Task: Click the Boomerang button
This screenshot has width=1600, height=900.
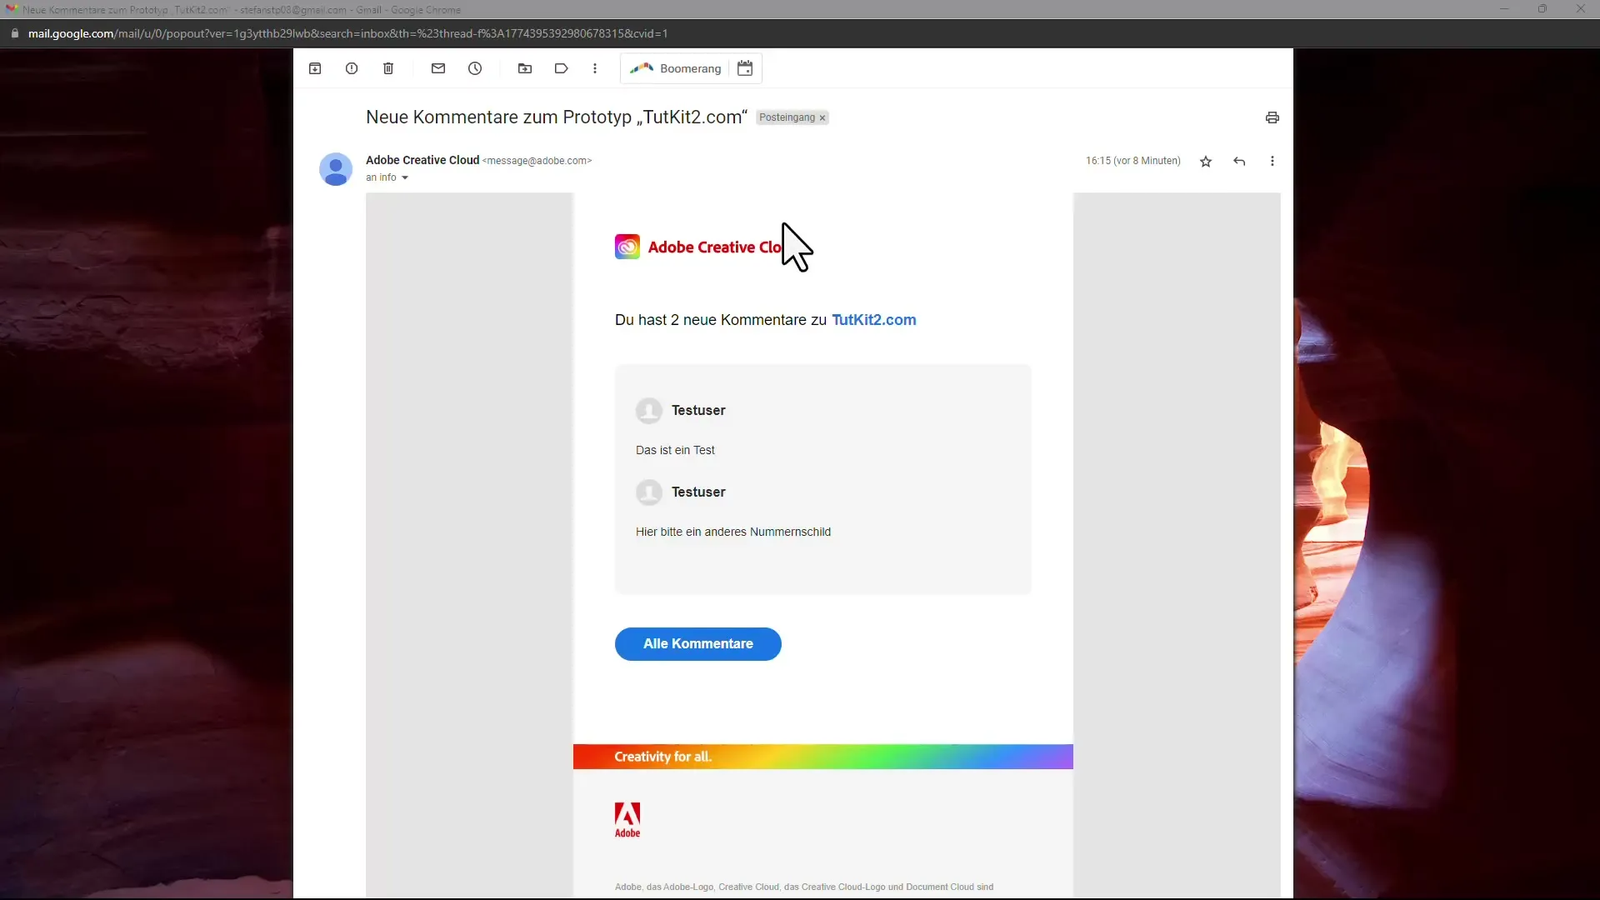Action: 676,68
